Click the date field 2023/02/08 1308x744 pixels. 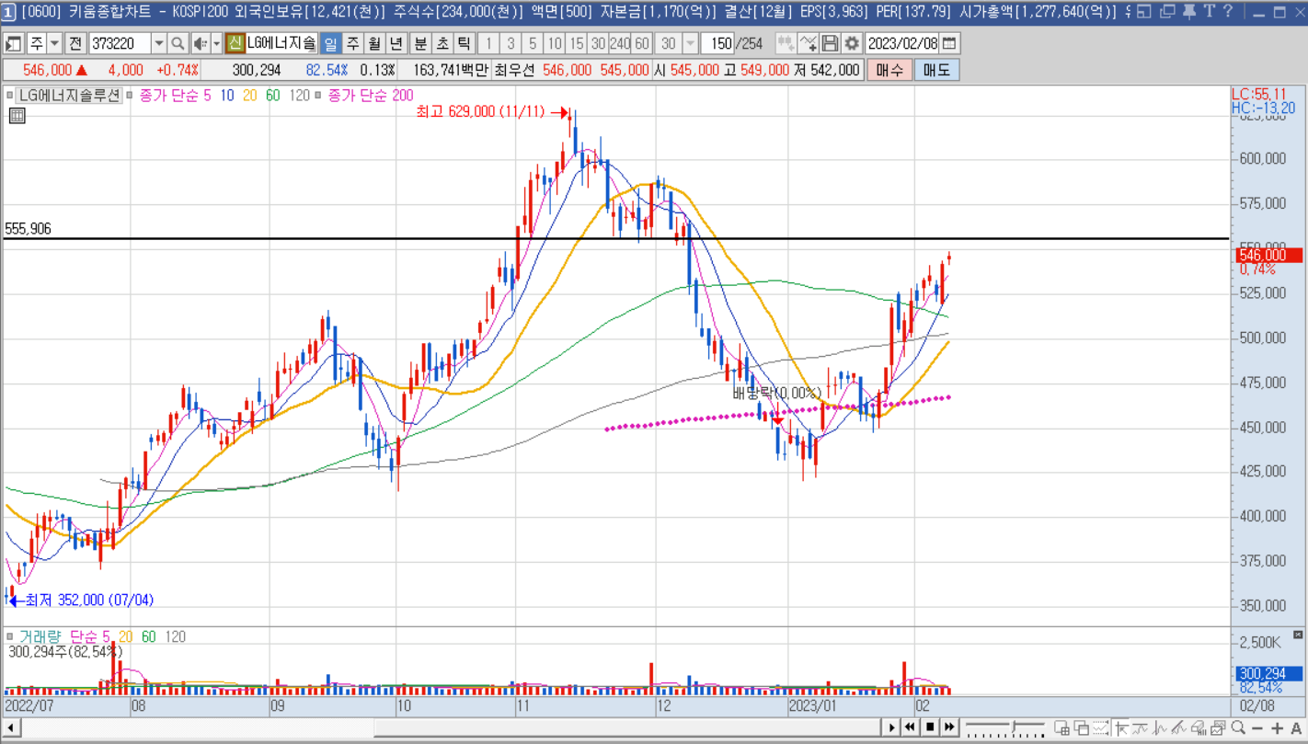coord(902,43)
